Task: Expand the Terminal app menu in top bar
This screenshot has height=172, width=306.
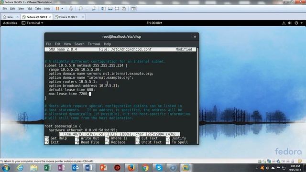Action: point(33,23)
